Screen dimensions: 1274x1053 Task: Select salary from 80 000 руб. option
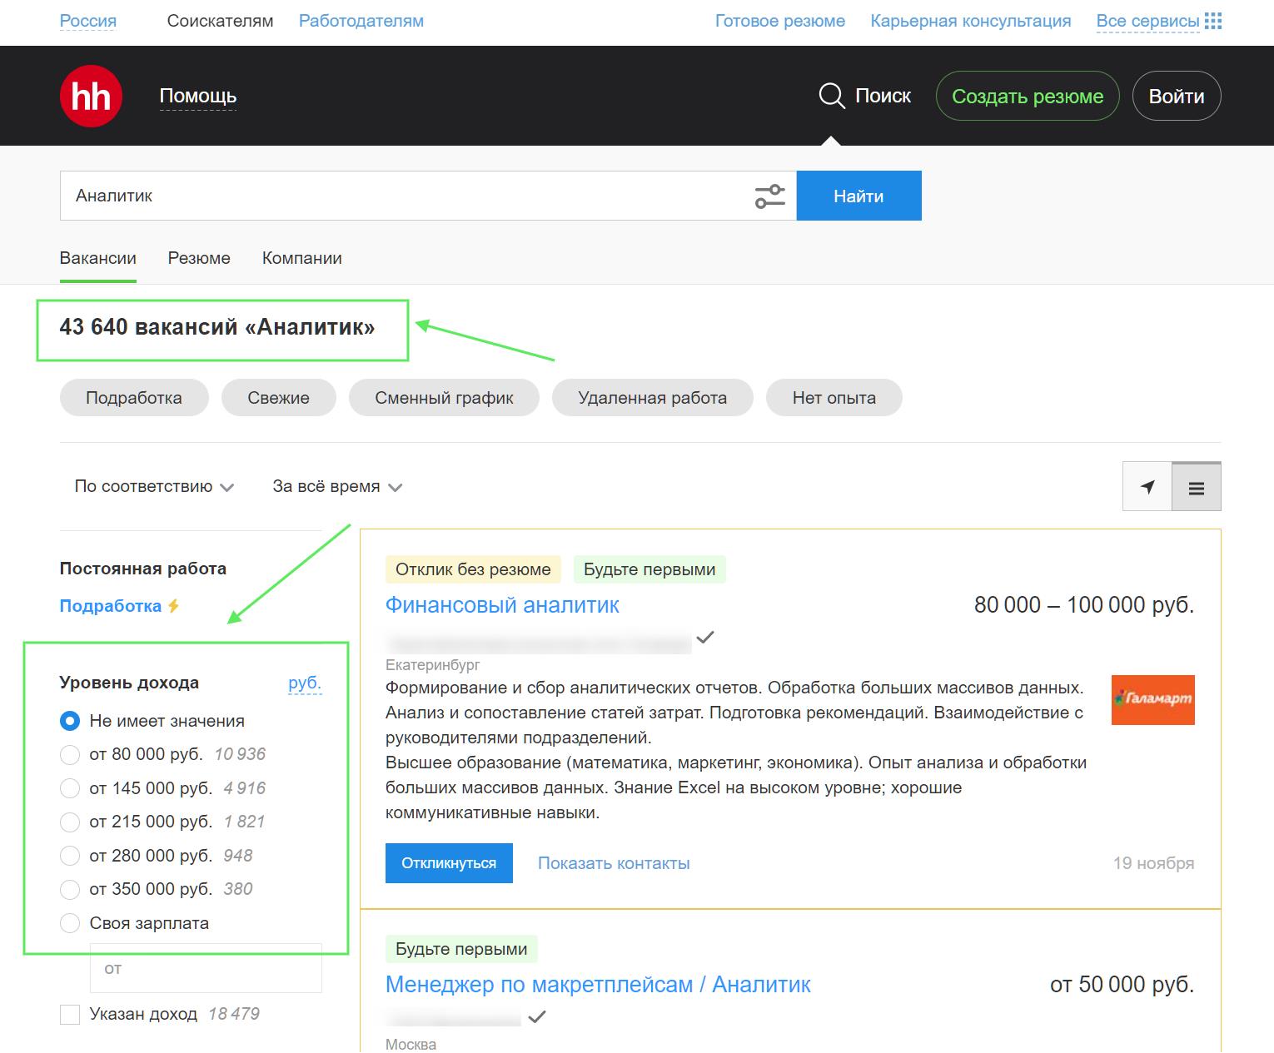(x=70, y=755)
